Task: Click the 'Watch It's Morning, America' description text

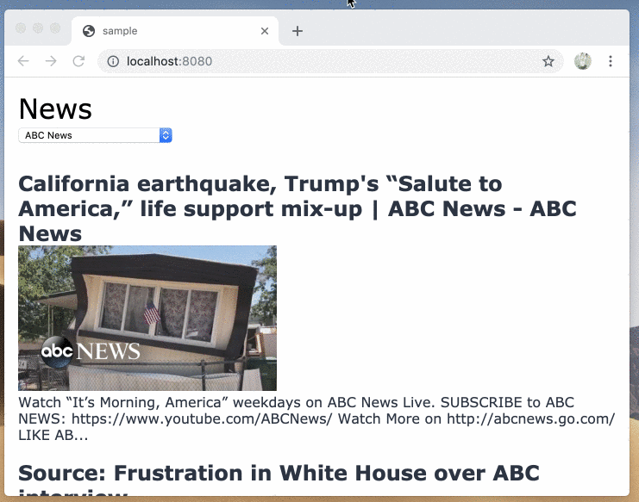Action: [x=316, y=418]
